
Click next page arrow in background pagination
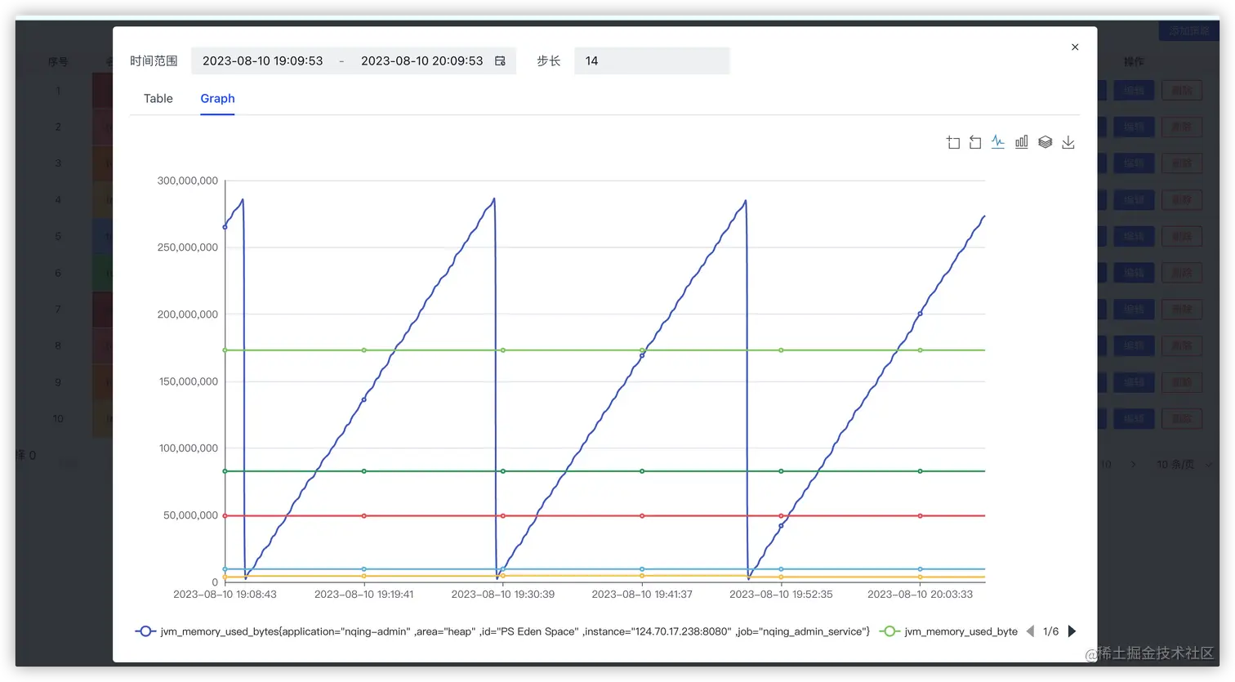click(1133, 464)
